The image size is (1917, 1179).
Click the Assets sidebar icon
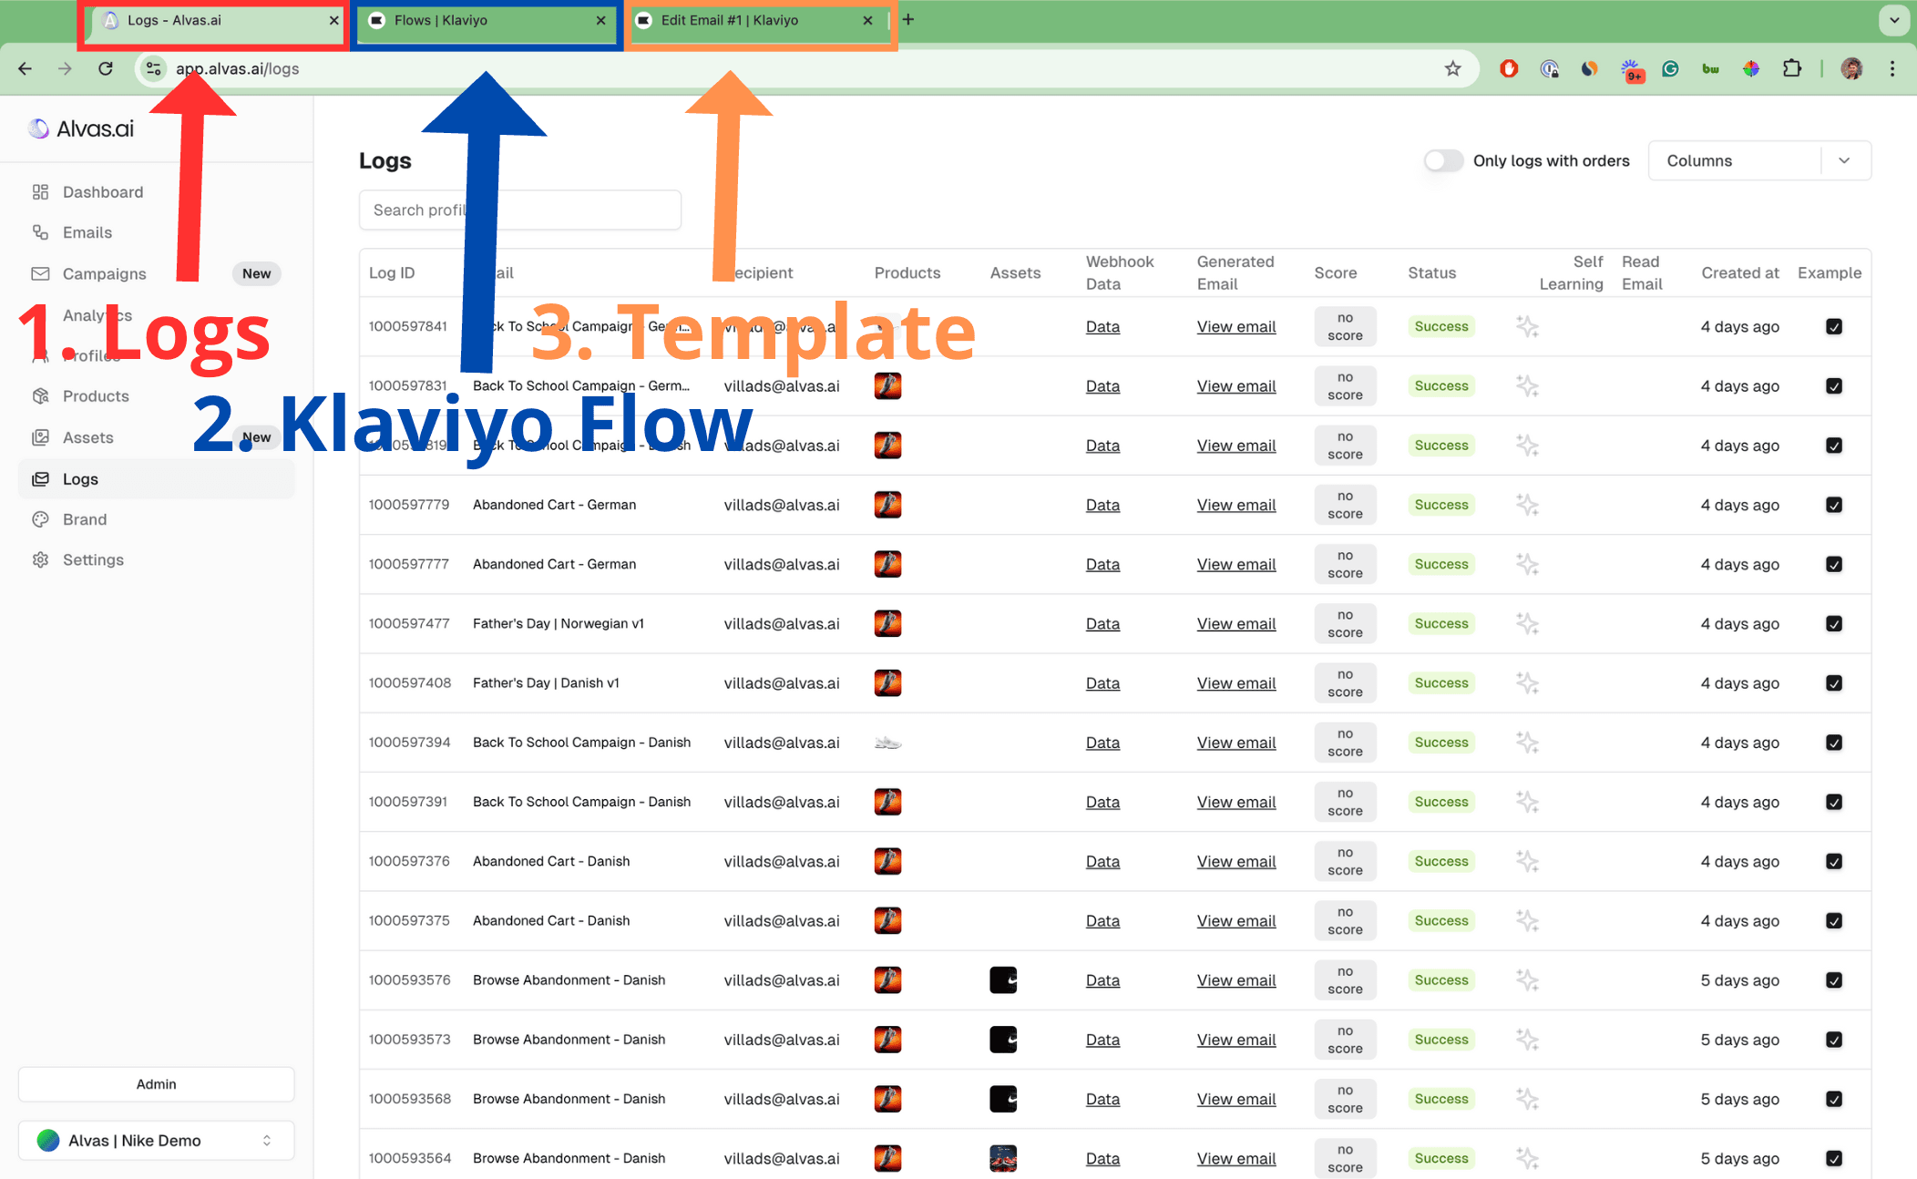(x=40, y=437)
